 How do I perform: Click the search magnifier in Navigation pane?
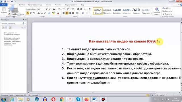tap(23, 23)
